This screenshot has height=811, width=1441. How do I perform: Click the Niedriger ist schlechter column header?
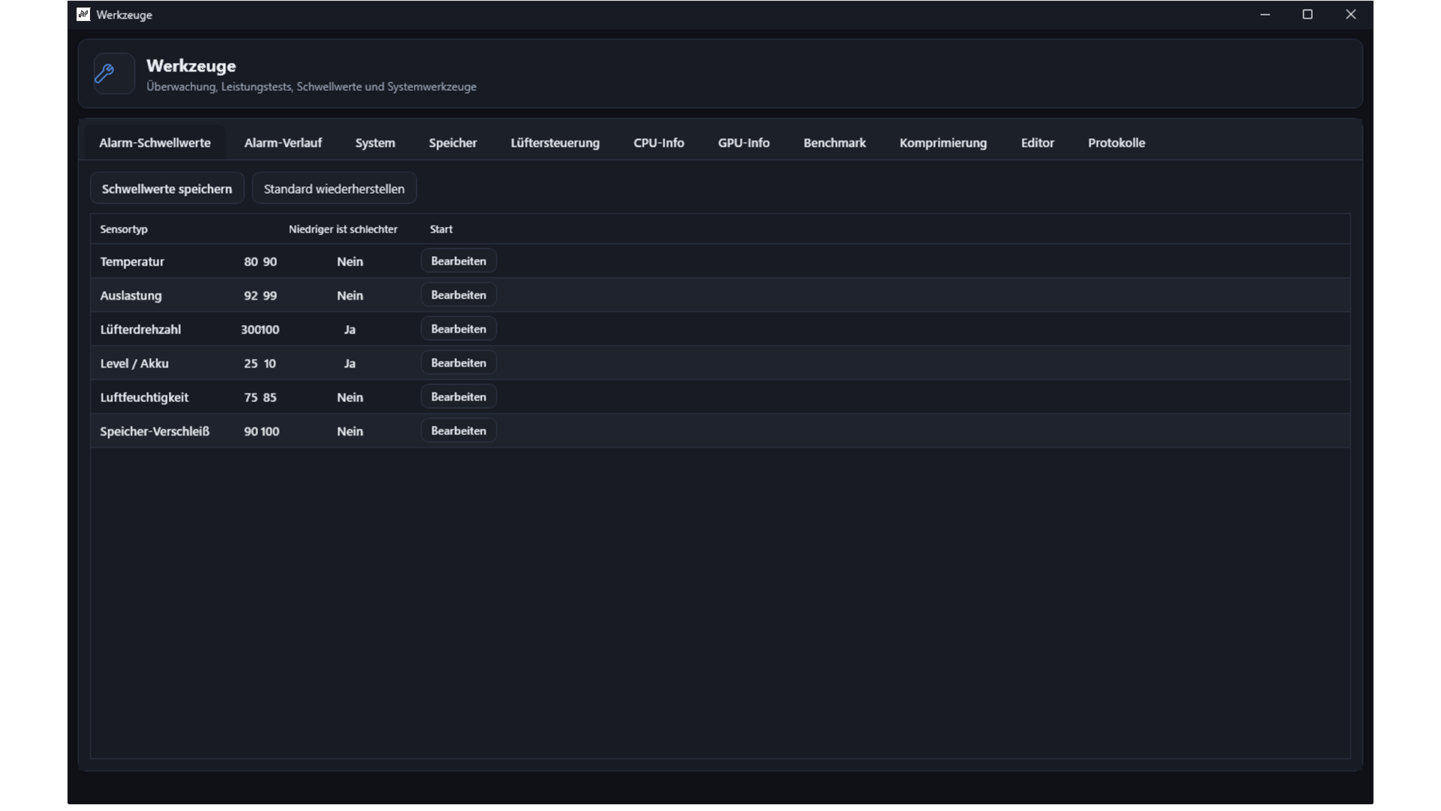click(343, 229)
